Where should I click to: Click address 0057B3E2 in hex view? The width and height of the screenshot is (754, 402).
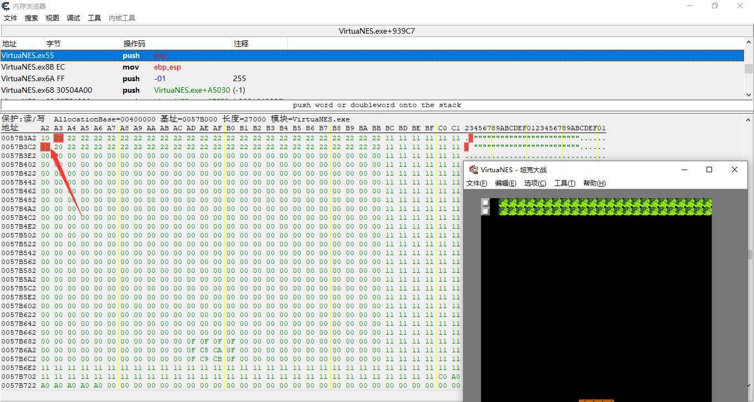click(x=19, y=156)
